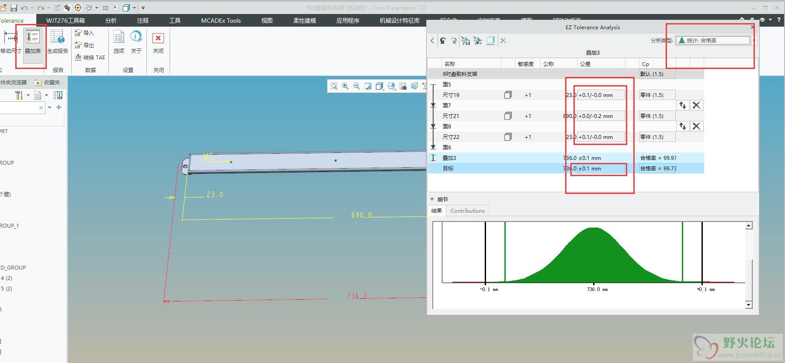The height and width of the screenshot is (363, 785).
Task: Open 选项 options in settings group
Action: pos(119,42)
